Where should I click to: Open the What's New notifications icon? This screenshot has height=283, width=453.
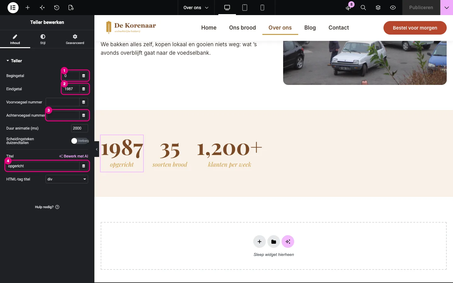tap(349, 8)
